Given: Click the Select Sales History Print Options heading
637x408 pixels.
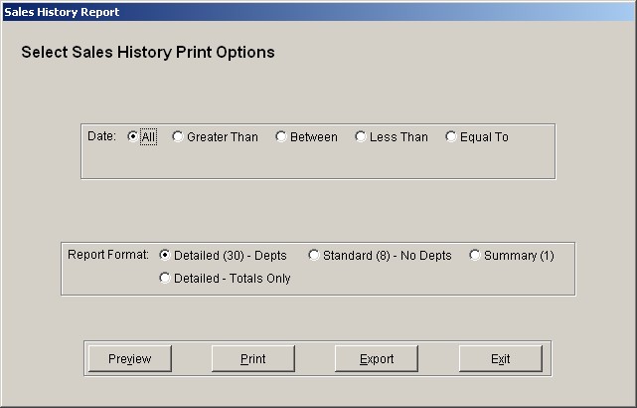Looking at the screenshot, I should click(x=148, y=53).
